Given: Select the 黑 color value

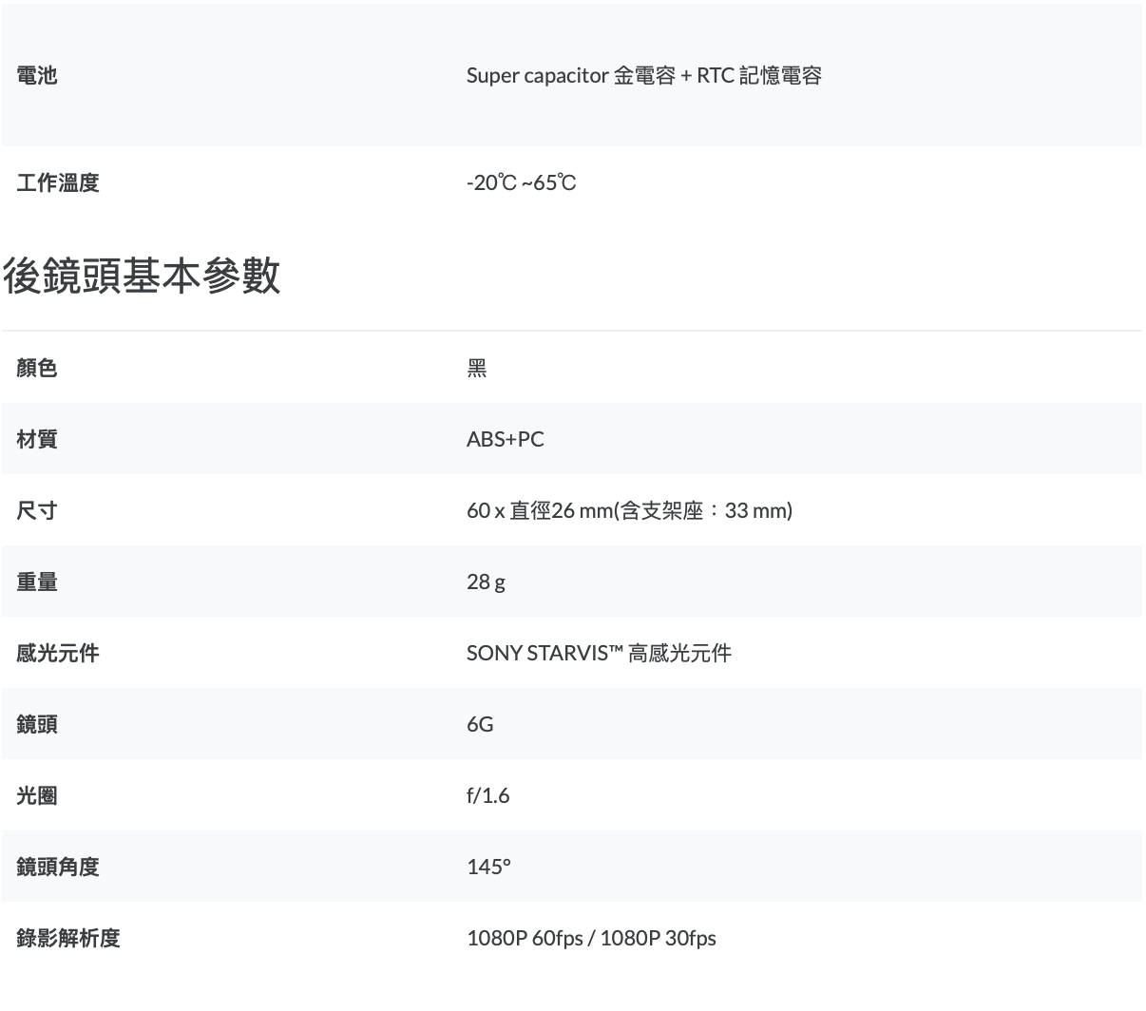Looking at the screenshot, I should pyautogui.click(x=477, y=368).
